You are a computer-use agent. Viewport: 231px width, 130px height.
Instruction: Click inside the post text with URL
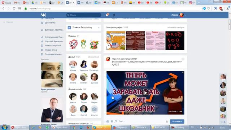pos(147,62)
